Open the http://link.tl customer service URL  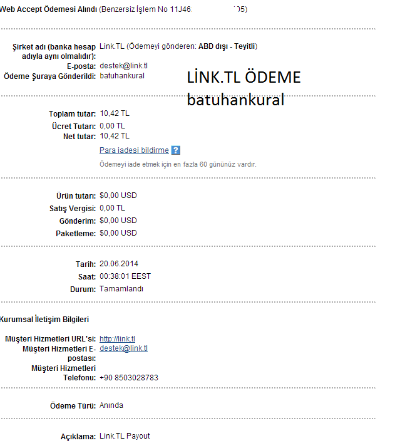[117, 339]
